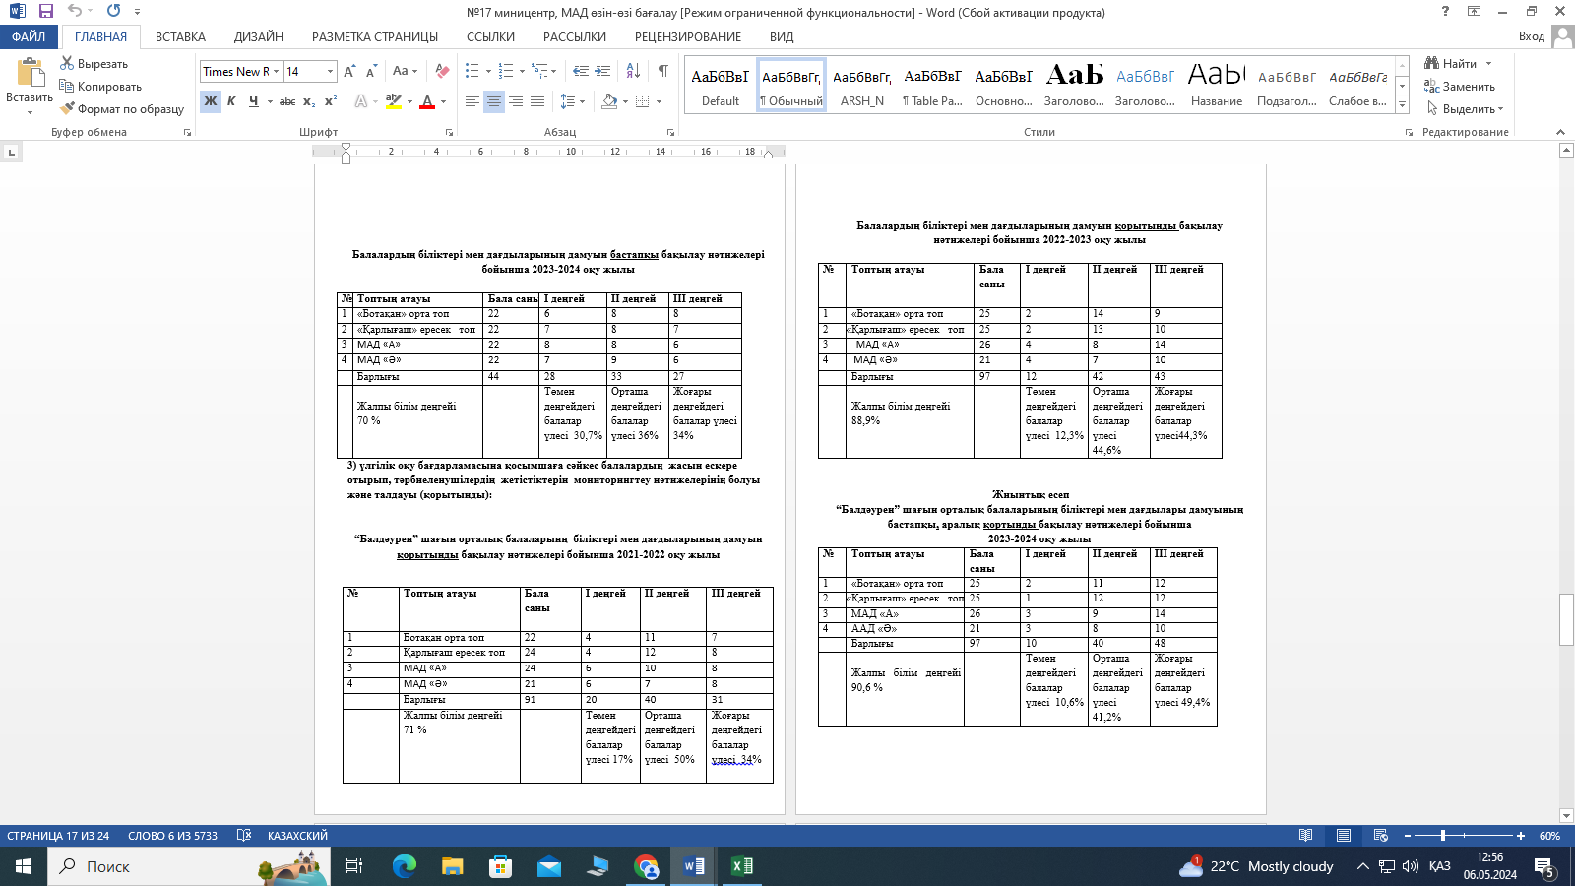The height and width of the screenshot is (886, 1575).
Task: Toggle bold formatting Ж
Action: (x=211, y=101)
